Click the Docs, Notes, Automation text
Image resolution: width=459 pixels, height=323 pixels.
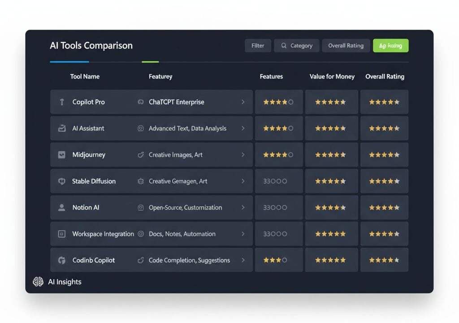tap(182, 234)
